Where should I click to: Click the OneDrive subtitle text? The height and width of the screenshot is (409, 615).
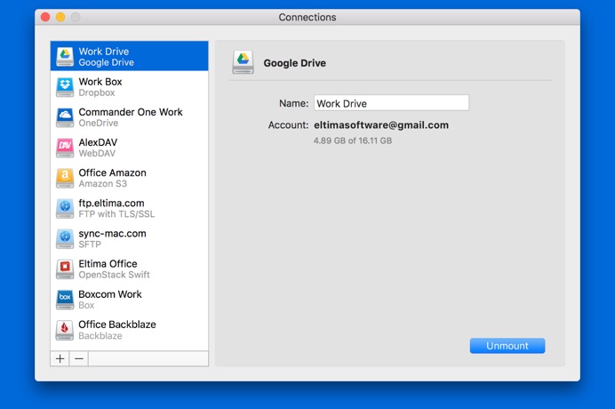click(x=99, y=123)
